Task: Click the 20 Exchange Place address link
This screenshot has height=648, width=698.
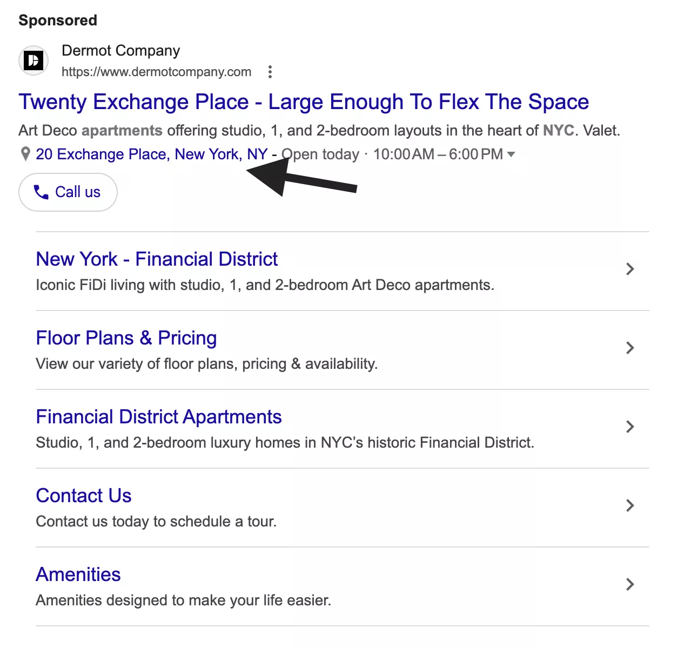Action: point(152,154)
